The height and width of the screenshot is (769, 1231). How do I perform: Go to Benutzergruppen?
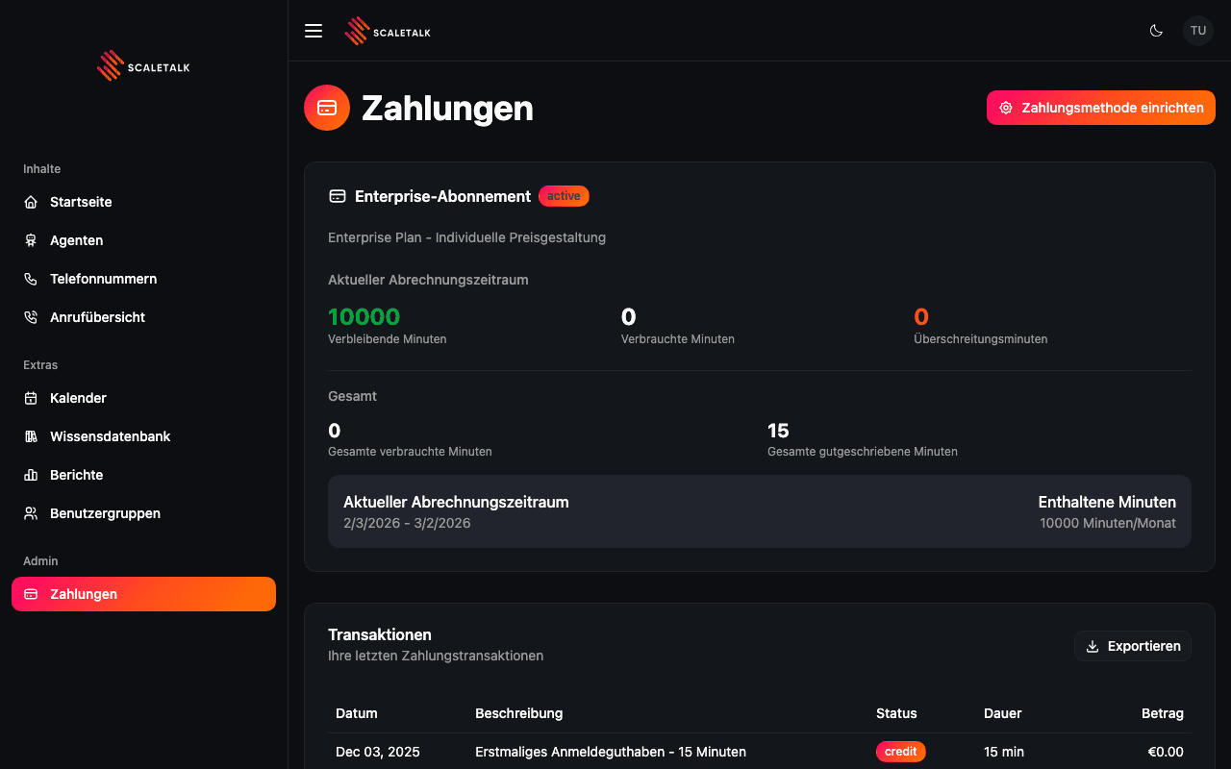(143, 513)
